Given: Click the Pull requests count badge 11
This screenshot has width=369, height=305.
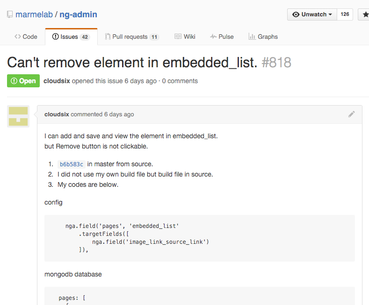Looking at the screenshot, I should (x=154, y=37).
